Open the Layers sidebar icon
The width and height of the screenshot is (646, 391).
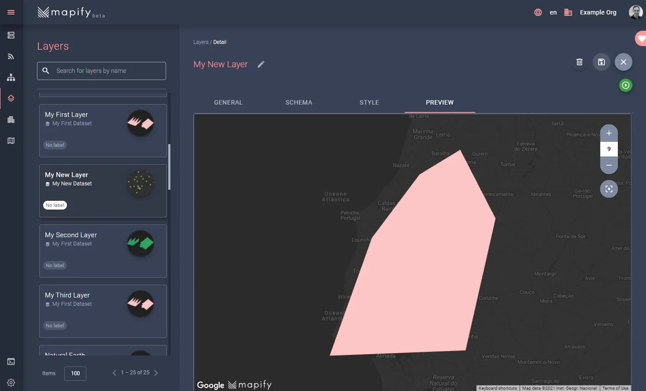(11, 98)
